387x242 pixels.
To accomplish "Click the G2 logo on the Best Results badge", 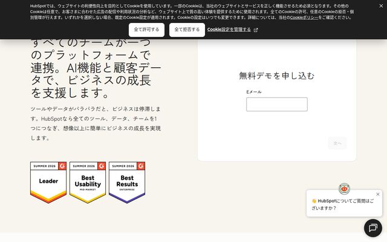I will [141, 166].
